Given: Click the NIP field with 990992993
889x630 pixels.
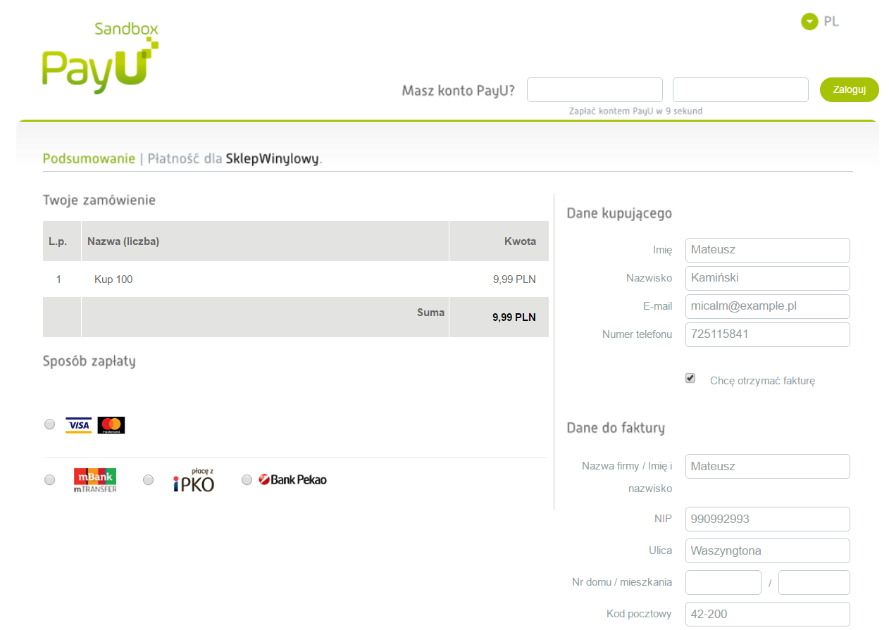Looking at the screenshot, I should pyautogui.click(x=768, y=519).
